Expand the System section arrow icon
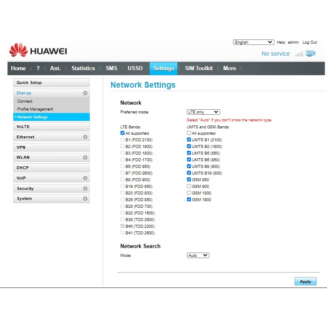The width and height of the screenshot is (327, 327). [85, 199]
